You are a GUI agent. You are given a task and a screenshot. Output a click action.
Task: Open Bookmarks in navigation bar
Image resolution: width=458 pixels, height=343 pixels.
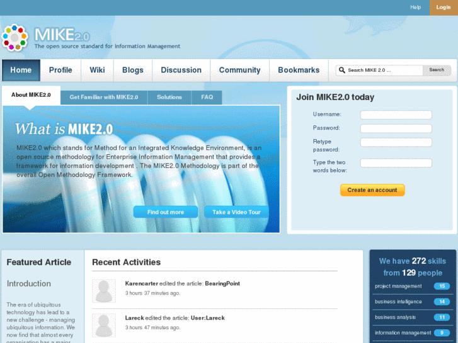point(299,70)
